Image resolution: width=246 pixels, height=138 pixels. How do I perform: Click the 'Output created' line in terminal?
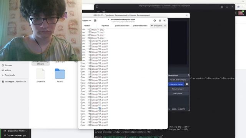point(123,132)
